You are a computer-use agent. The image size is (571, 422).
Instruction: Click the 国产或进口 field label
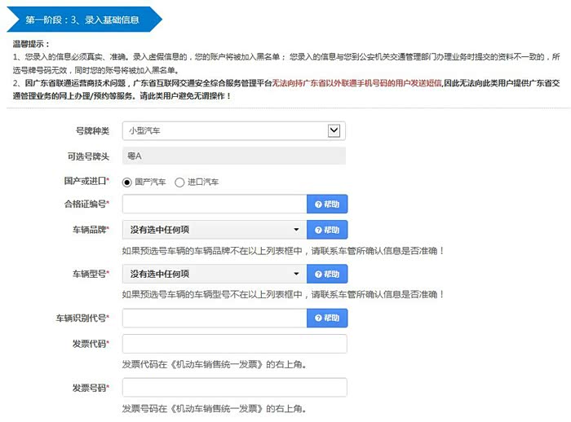pos(86,181)
